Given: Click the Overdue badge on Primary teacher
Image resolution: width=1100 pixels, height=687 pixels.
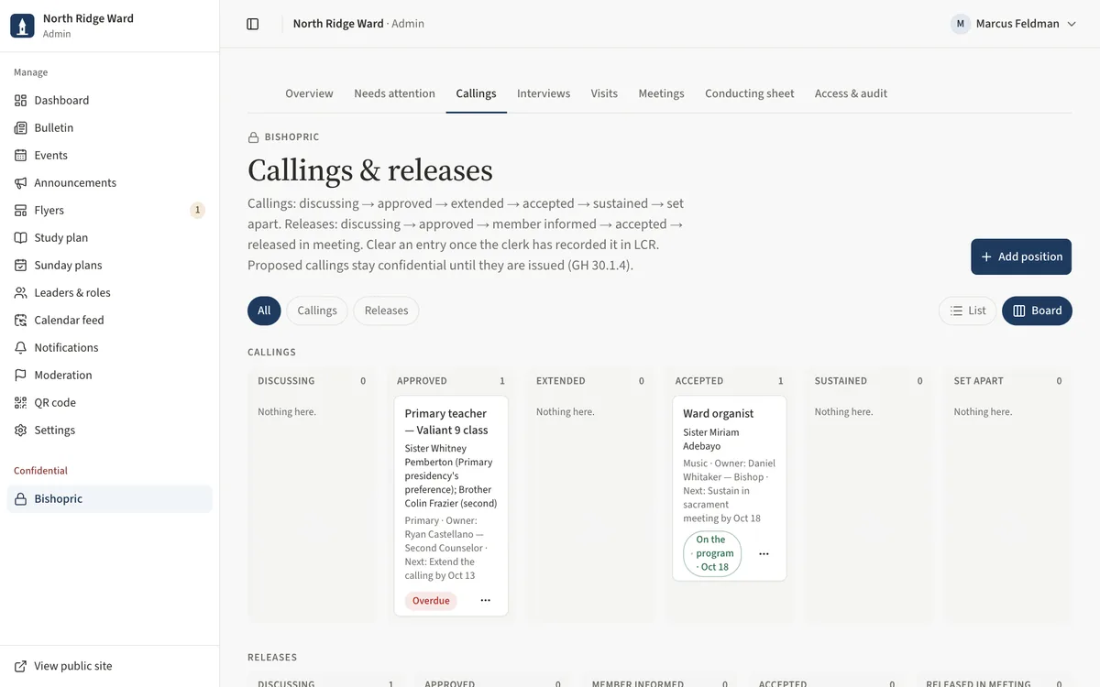Looking at the screenshot, I should (x=431, y=601).
